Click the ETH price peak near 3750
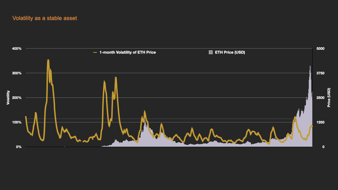Viewport: 338px width, 190px height. click(310, 66)
